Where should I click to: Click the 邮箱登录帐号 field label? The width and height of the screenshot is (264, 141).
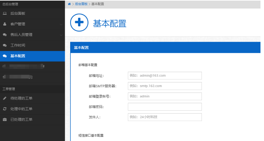pyautogui.click(x=100, y=97)
